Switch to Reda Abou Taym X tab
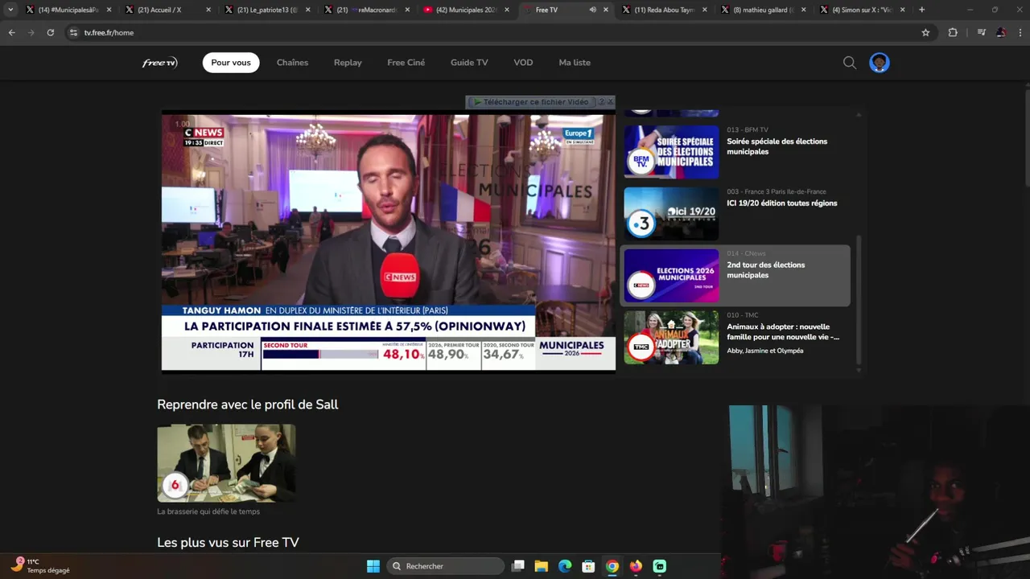Viewport: 1030px width, 579px height. click(x=665, y=10)
